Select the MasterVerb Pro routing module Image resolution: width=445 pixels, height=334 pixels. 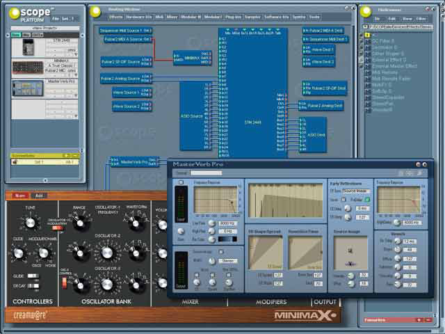tap(134, 162)
